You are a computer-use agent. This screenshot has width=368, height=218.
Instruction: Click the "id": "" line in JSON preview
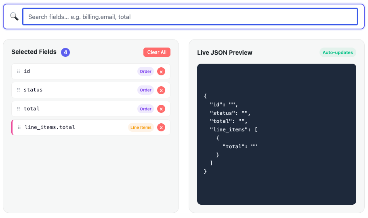tap(224, 105)
